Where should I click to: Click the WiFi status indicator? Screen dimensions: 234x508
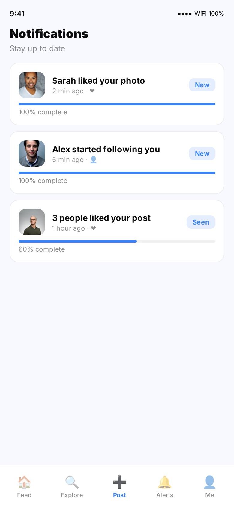click(x=201, y=14)
